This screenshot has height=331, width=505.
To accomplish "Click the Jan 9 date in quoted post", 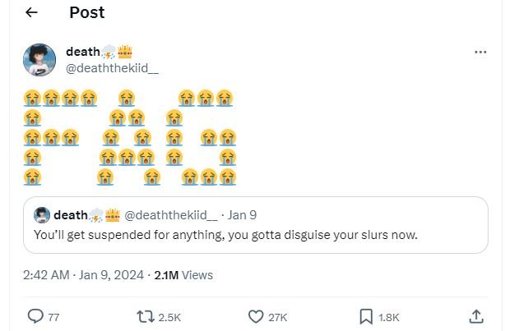I will coord(242,215).
